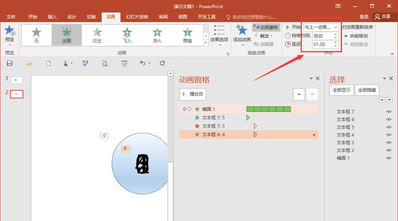Click the slideshow from beginning icon

(124, 63)
